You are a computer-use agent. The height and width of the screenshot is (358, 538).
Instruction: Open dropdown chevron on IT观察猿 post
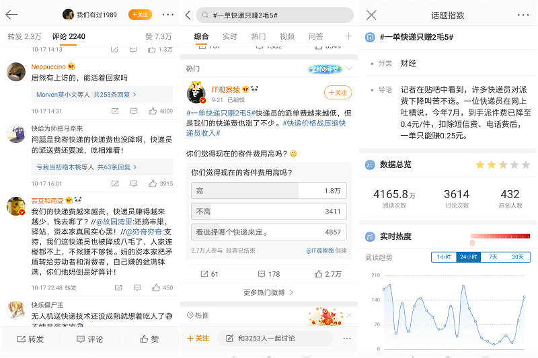click(x=348, y=69)
